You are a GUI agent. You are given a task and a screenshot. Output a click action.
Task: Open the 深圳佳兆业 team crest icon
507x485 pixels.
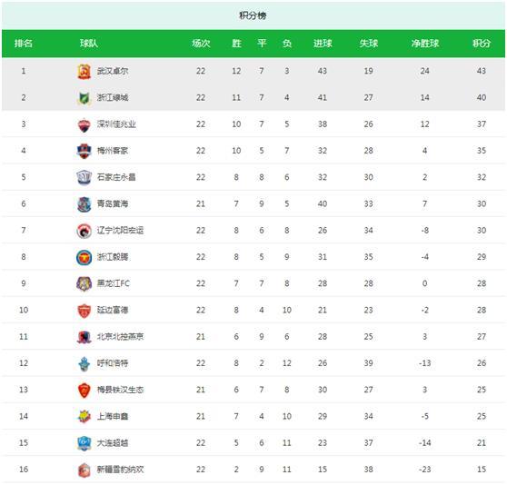84,124
